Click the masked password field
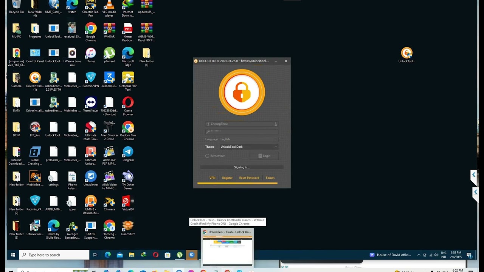Viewport: 484px width, 272px height. click(242, 131)
